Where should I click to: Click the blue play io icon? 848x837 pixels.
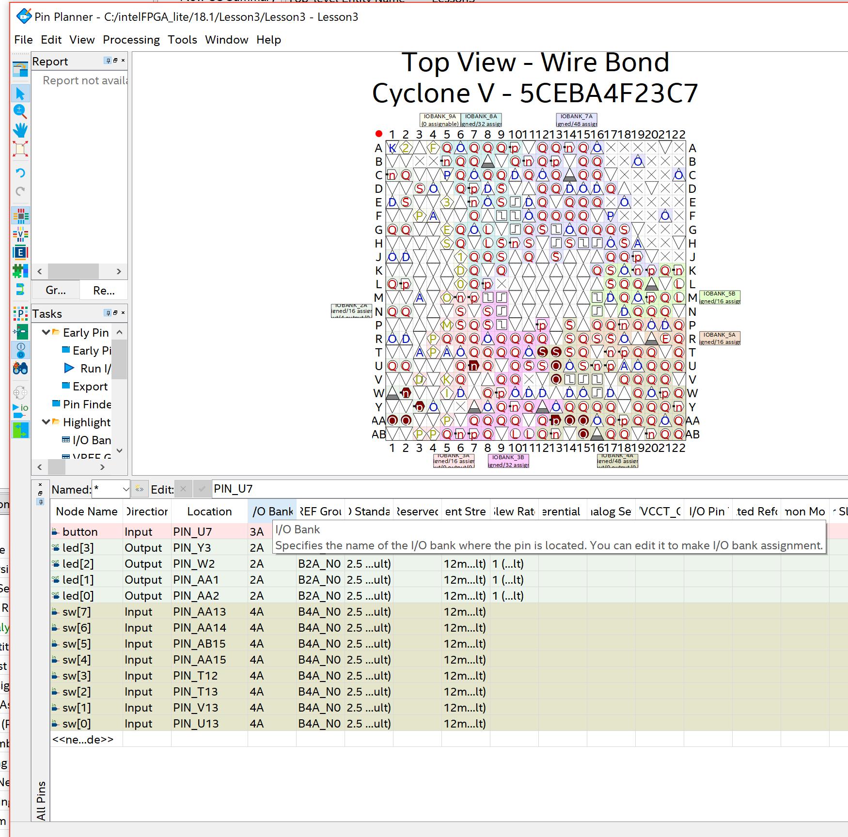tap(20, 411)
